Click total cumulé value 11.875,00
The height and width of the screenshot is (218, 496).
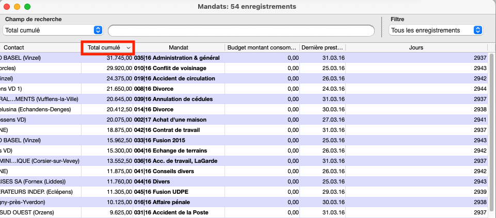(119, 171)
